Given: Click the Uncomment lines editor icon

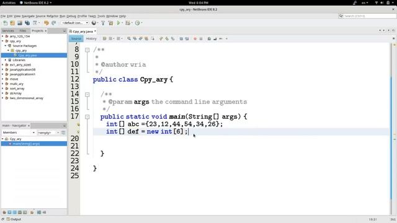Looking at the screenshot, I should point(215,38).
